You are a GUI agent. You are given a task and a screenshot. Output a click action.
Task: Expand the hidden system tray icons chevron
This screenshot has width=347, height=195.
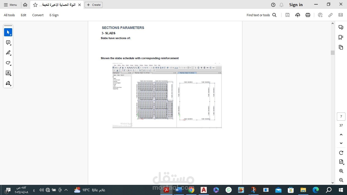tap(66, 190)
